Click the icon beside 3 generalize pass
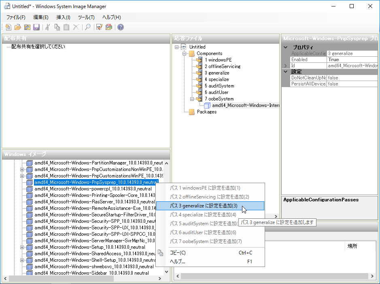This screenshot has height=284, width=380. 199,73
